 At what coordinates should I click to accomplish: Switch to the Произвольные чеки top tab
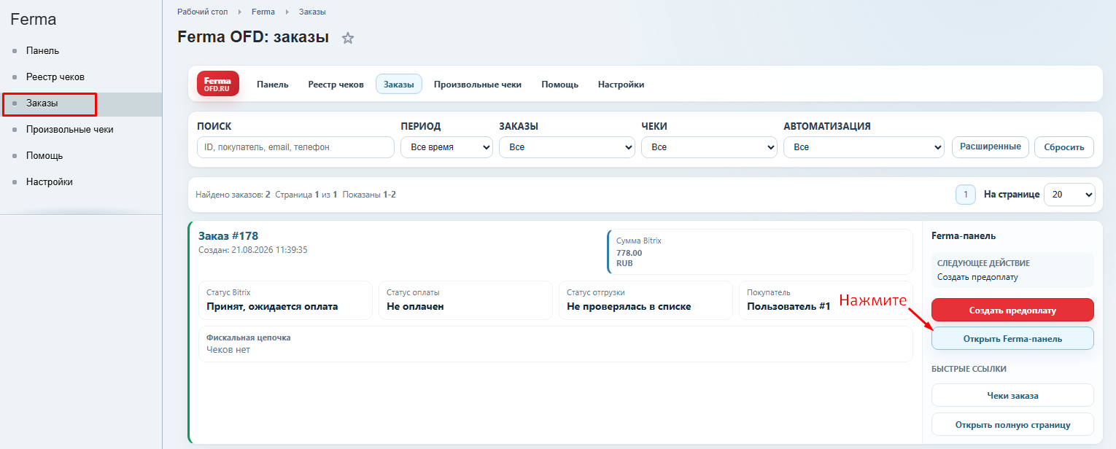click(478, 85)
